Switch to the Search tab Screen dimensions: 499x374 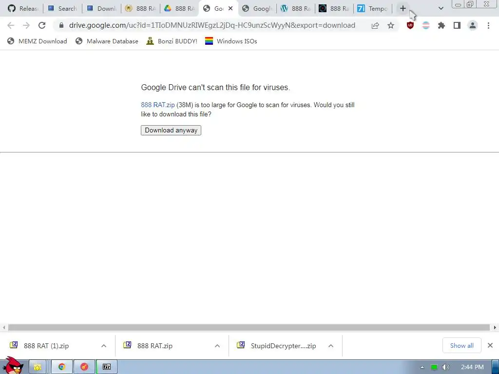(x=62, y=9)
